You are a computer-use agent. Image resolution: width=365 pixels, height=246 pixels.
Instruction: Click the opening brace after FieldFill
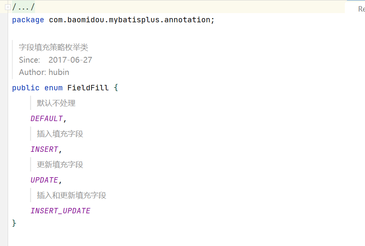pos(116,88)
